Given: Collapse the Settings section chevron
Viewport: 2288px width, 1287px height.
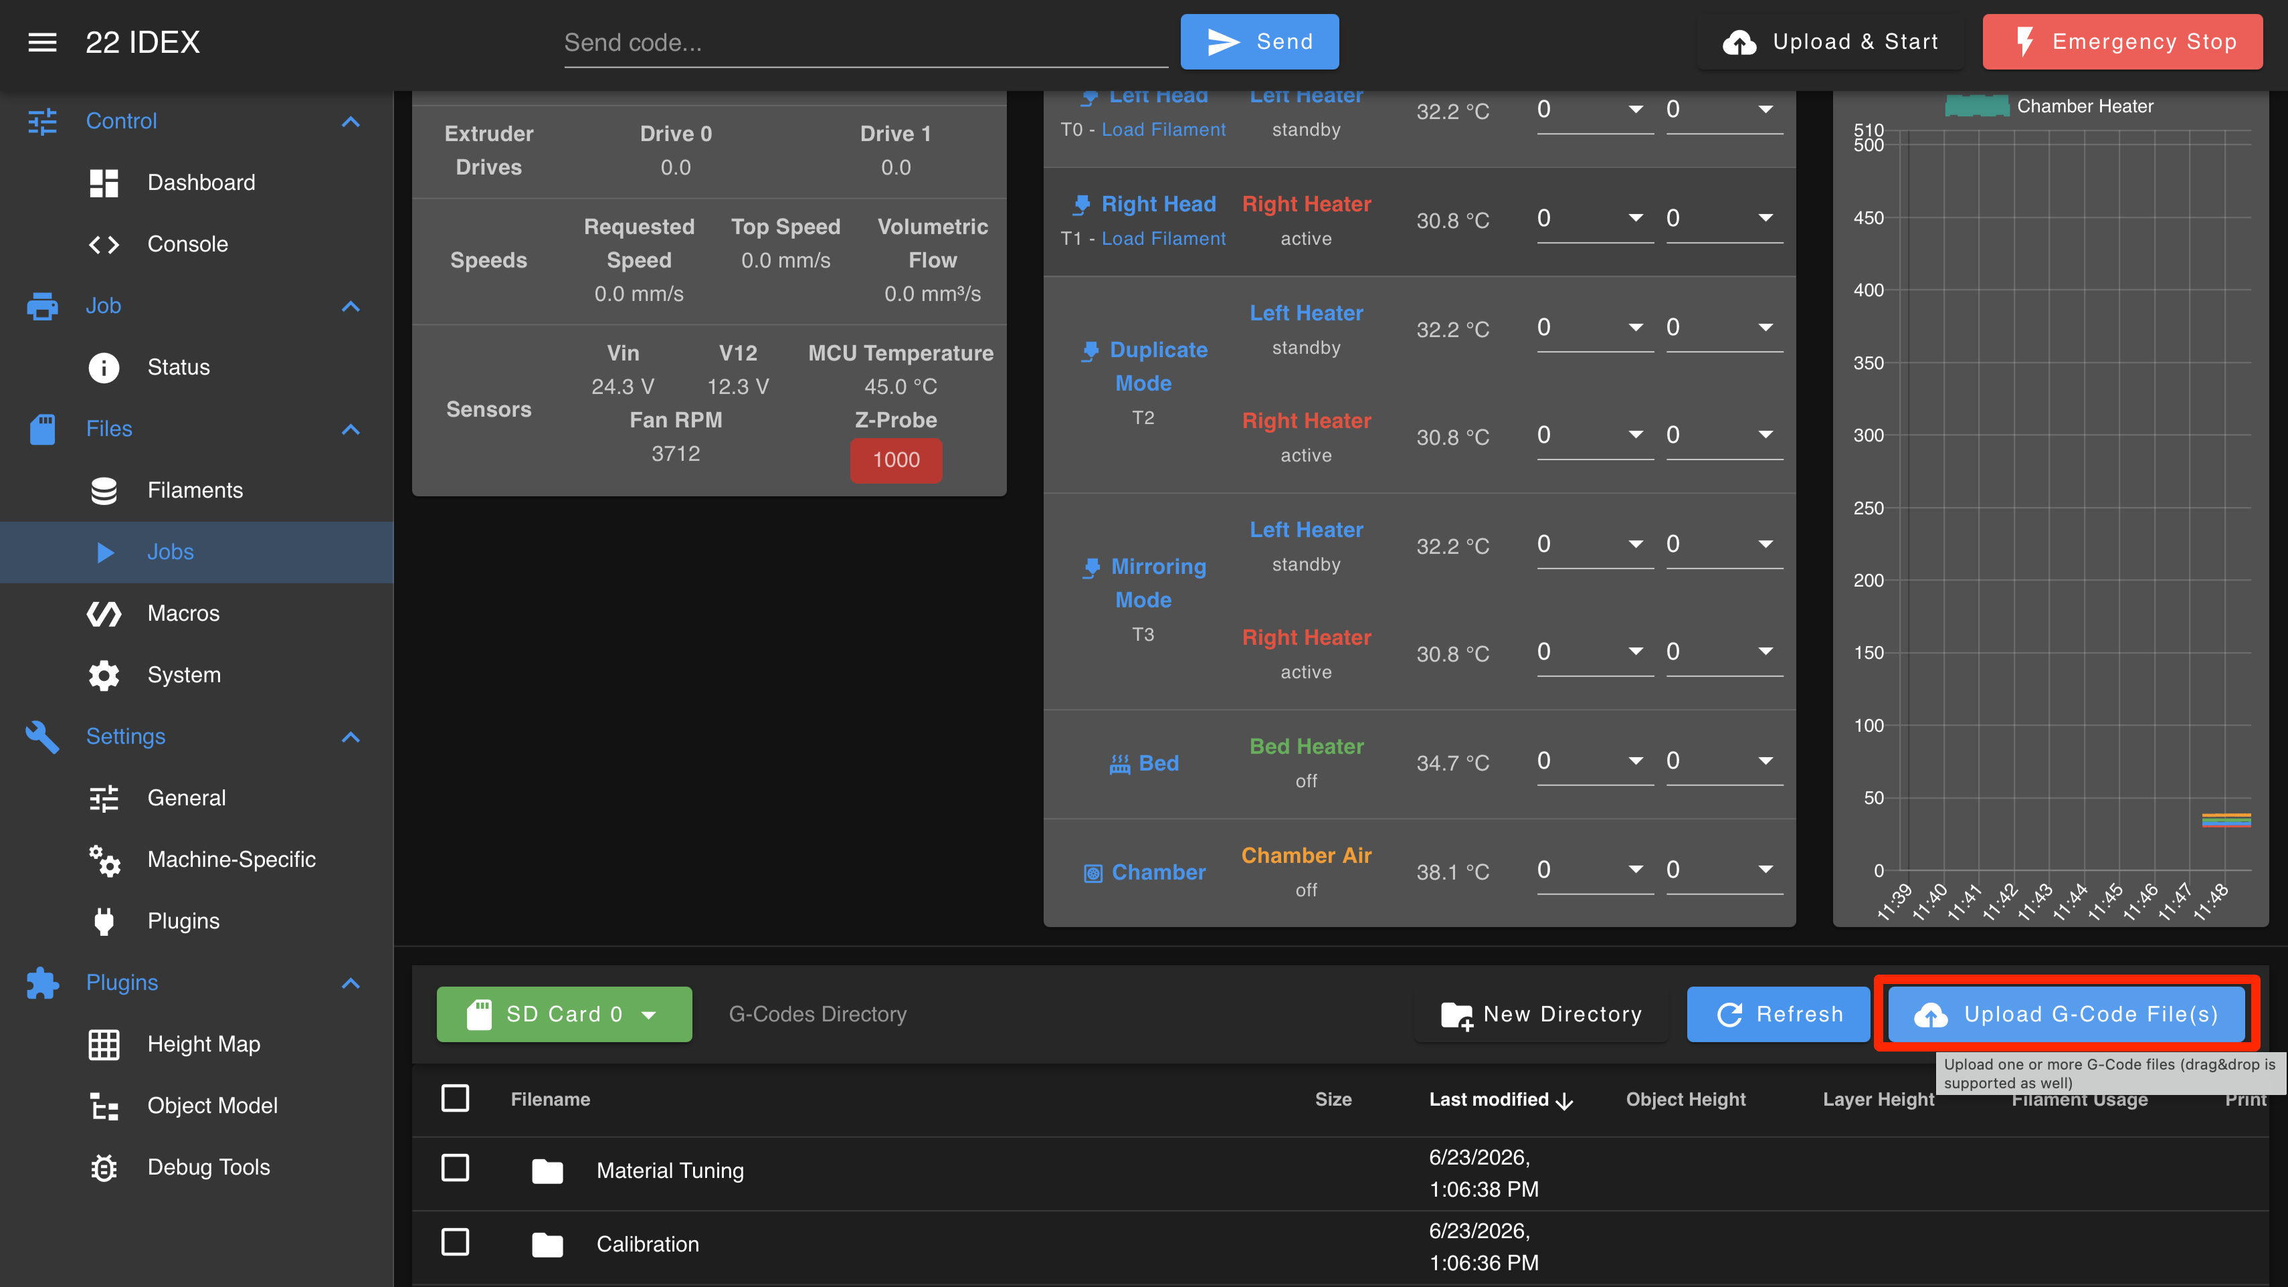Looking at the screenshot, I should click(x=351, y=737).
